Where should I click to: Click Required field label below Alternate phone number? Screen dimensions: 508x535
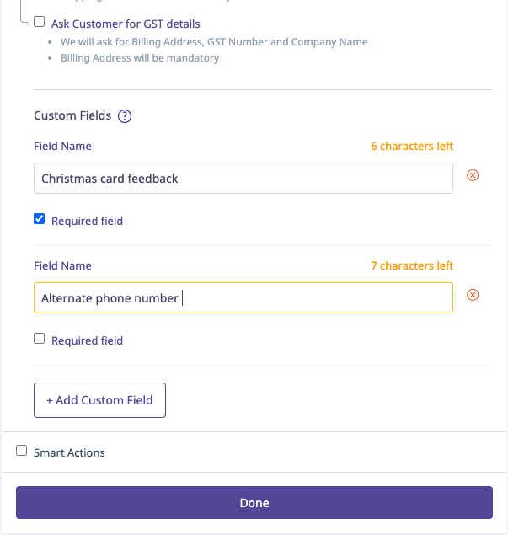87,340
